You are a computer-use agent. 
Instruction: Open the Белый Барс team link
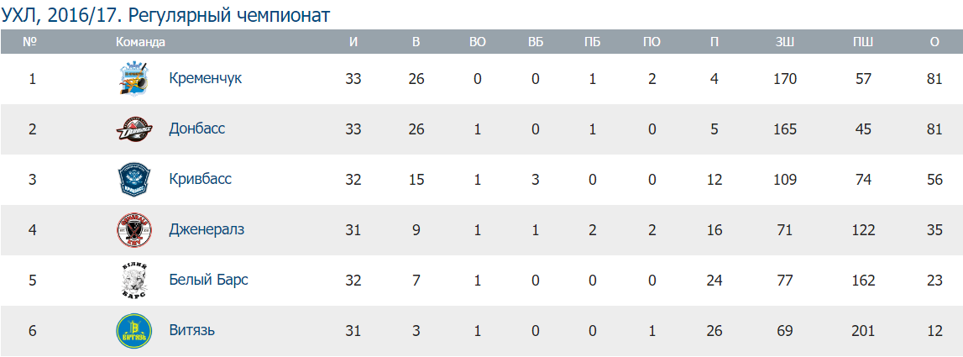[208, 281]
